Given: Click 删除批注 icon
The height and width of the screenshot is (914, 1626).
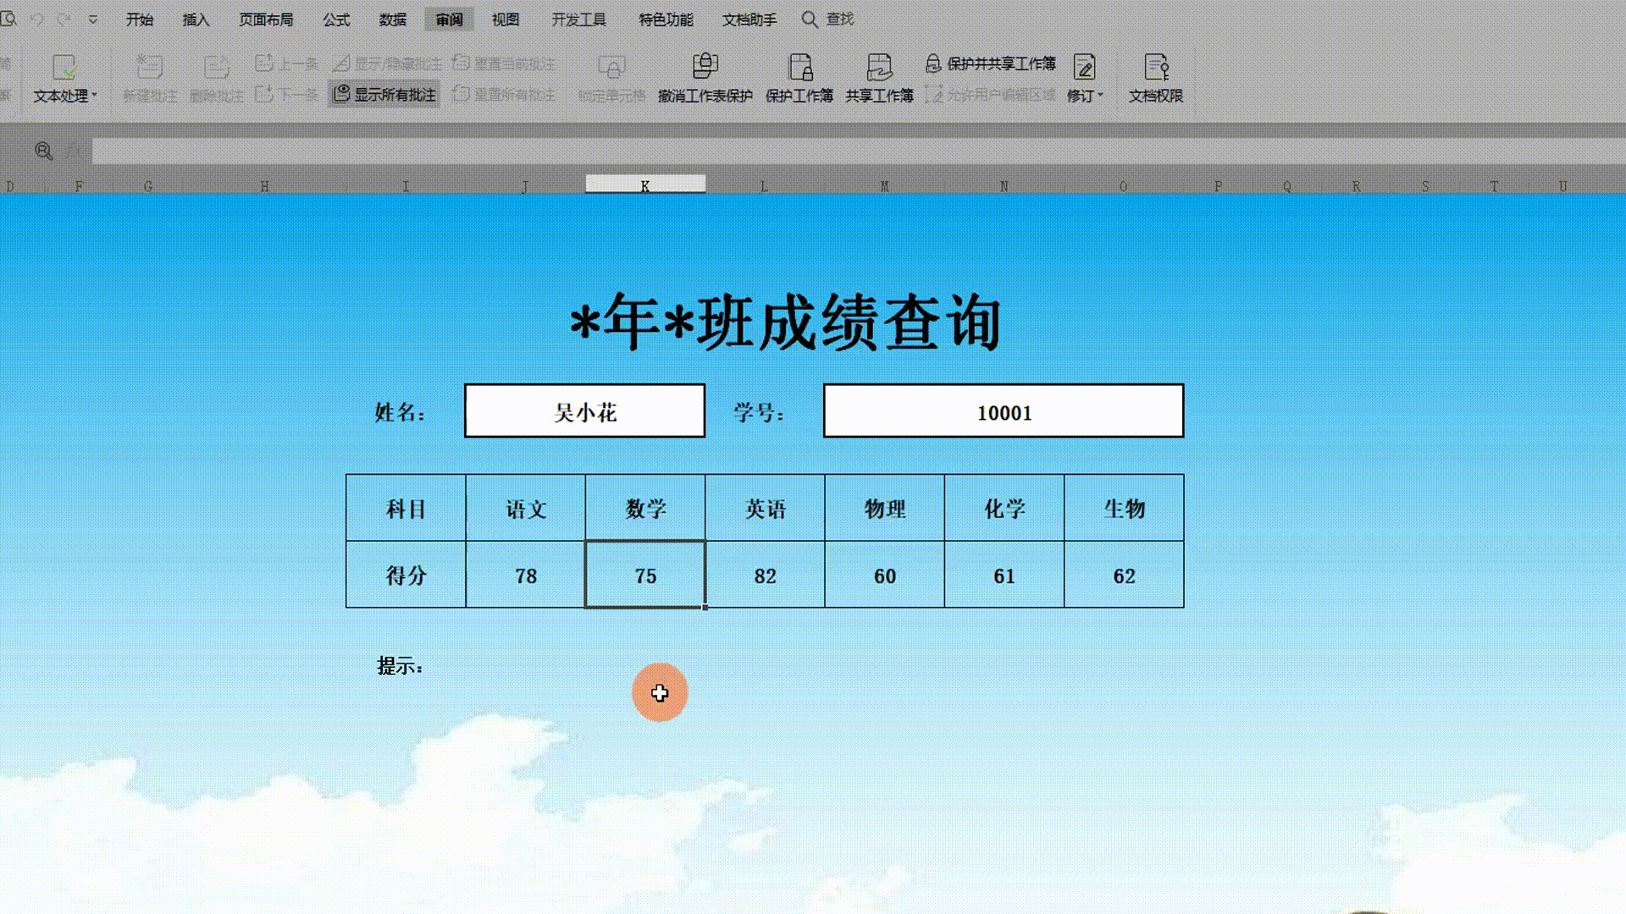Looking at the screenshot, I should pos(217,67).
